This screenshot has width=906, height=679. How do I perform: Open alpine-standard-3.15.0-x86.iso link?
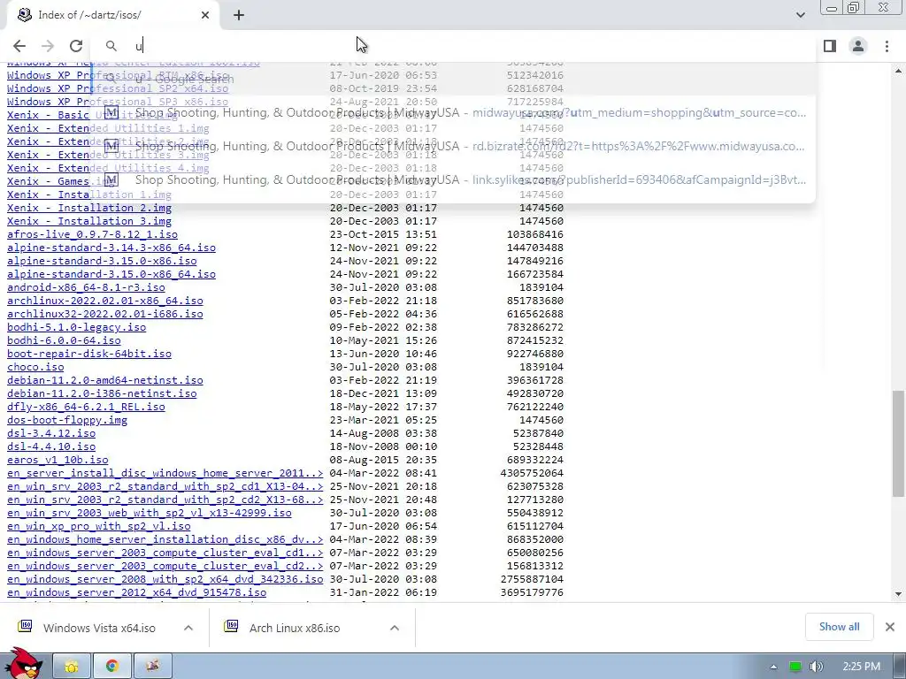click(102, 261)
